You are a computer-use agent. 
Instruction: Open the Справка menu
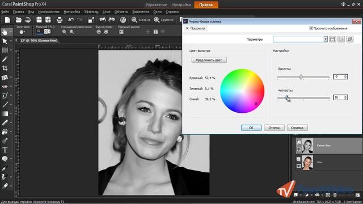click(x=172, y=11)
